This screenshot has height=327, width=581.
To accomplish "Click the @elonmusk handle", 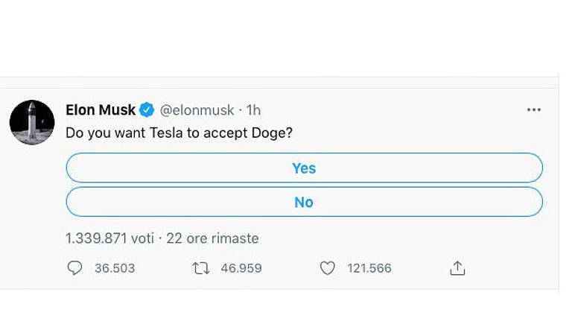I will coord(197,110).
